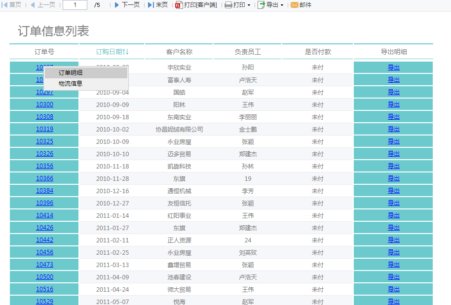Click 导出 link for 迈多贸易 row
451x305 pixels.
[x=393, y=154]
